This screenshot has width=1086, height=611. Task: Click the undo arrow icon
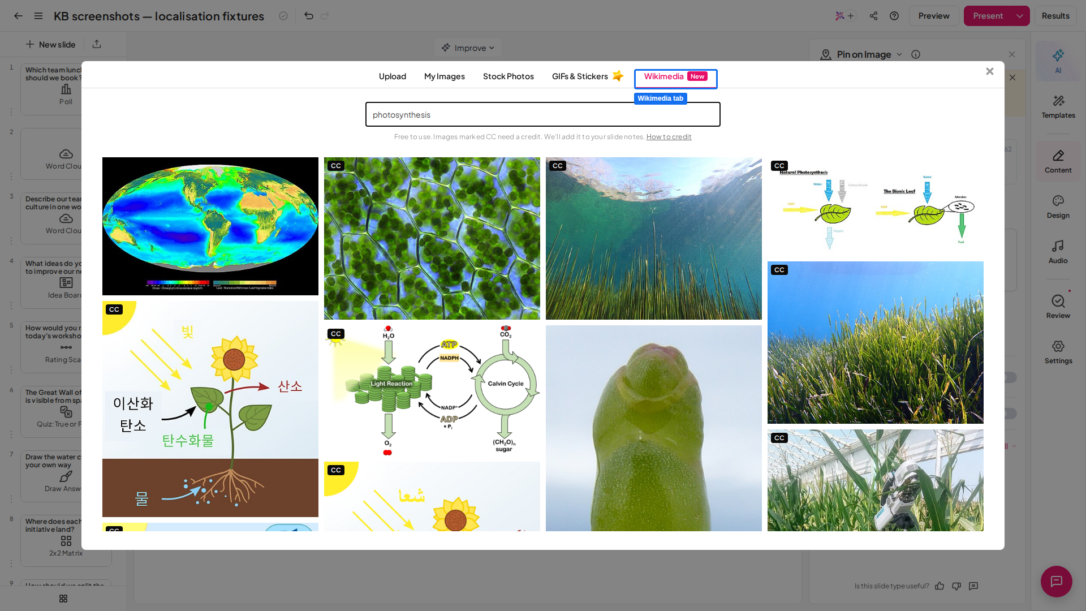click(x=309, y=16)
